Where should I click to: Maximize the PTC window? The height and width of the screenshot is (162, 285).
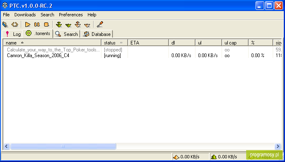pyautogui.click(x=269, y=6)
